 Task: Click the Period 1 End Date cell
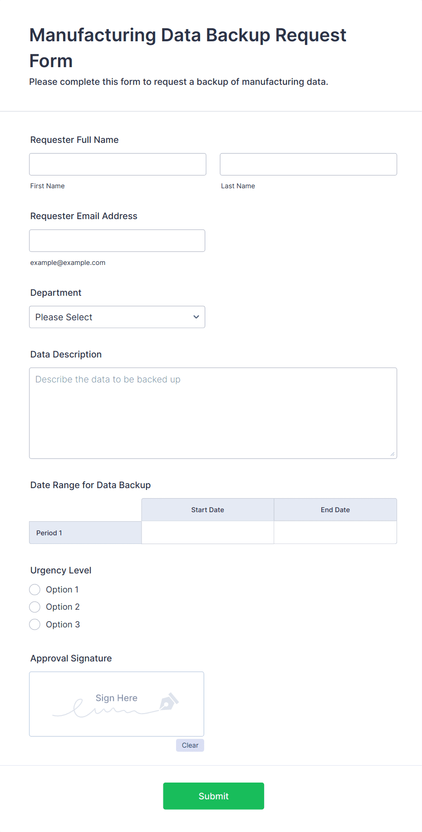click(335, 533)
